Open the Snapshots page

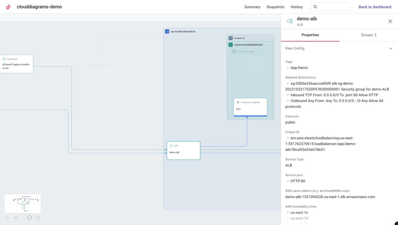tap(275, 7)
